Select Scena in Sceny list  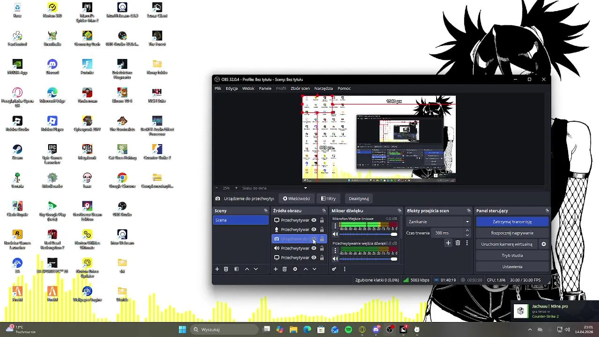[241, 220]
